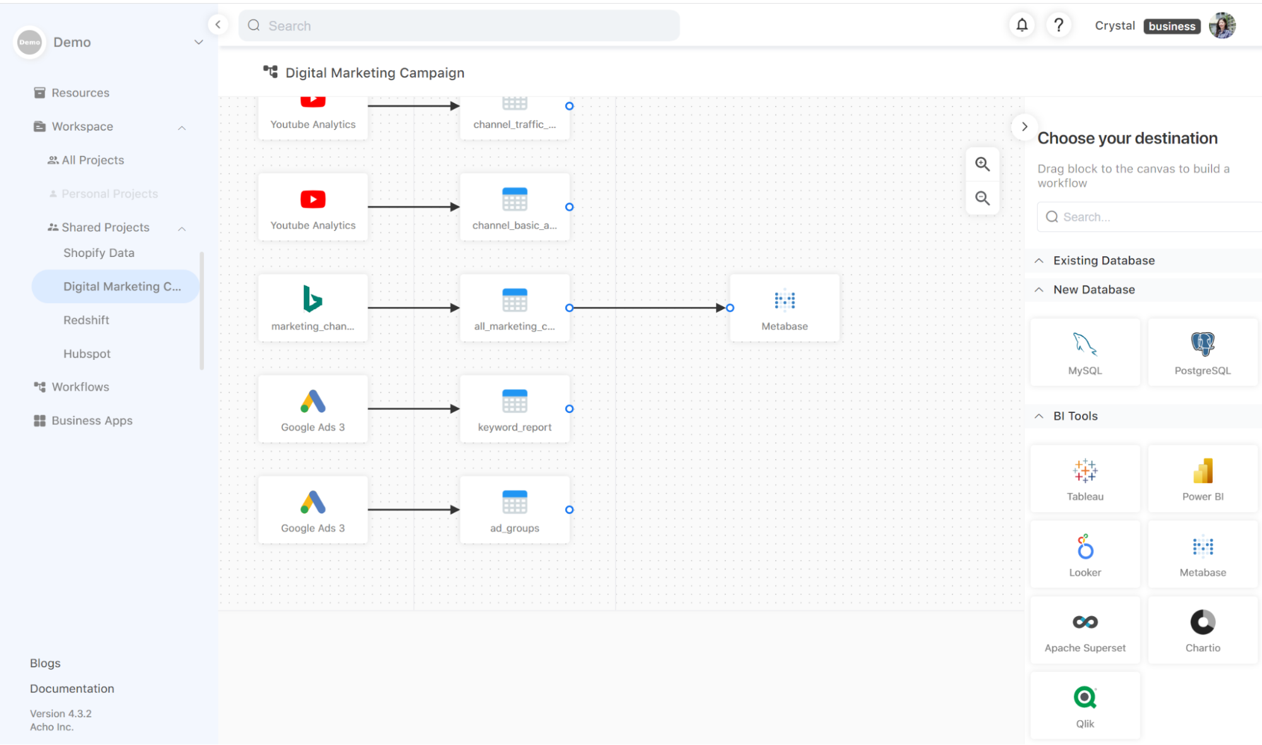This screenshot has height=745, width=1262.
Task: Open the Documentation link
Action: 72,688
